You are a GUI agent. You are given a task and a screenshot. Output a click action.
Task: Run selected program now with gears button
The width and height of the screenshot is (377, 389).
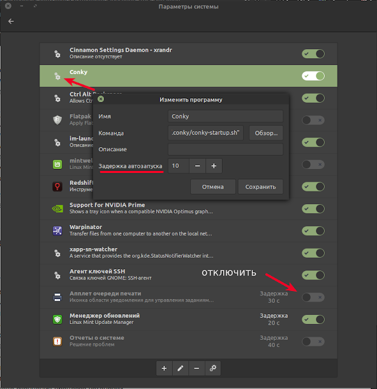(213, 368)
